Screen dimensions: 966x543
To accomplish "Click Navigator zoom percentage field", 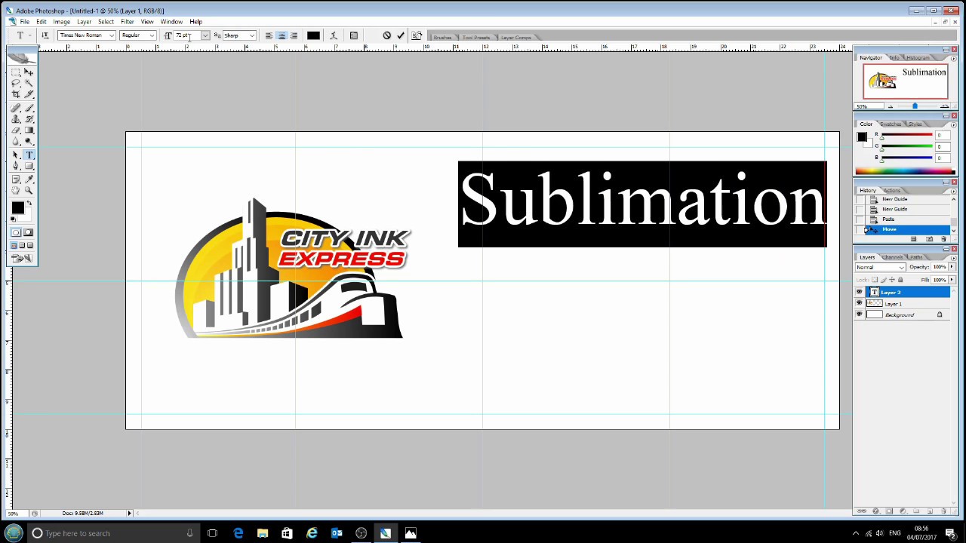I will (868, 106).
